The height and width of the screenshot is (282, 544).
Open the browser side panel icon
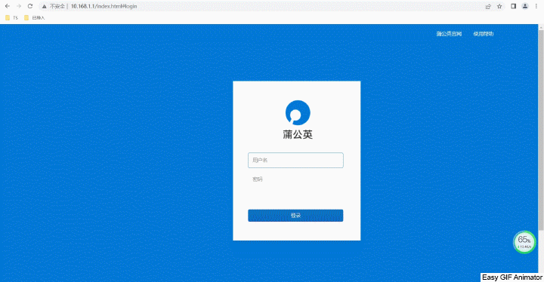tap(514, 6)
